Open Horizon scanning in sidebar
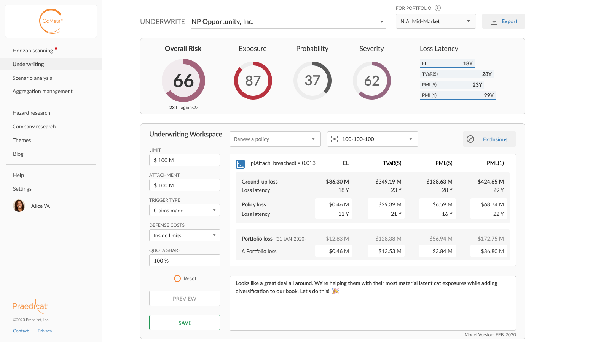This screenshot has height=342, width=609. (x=33, y=51)
